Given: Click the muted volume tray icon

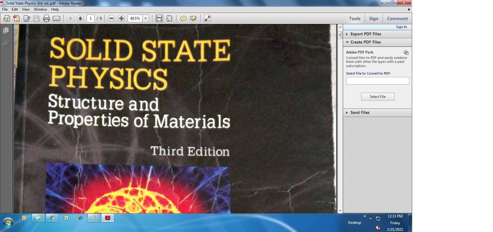Looking at the screenshot, I should coord(378,227).
